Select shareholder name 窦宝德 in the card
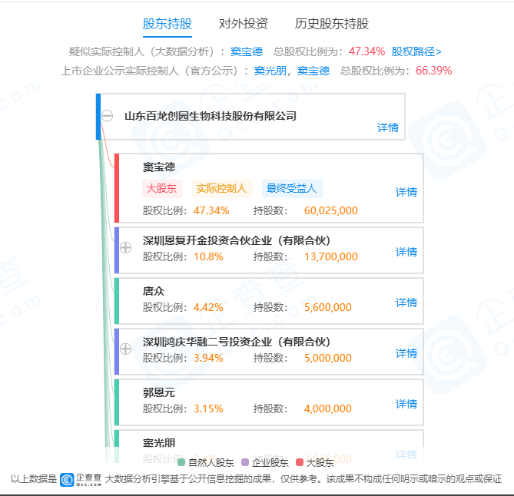514x496 pixels. tap(159, 167)
